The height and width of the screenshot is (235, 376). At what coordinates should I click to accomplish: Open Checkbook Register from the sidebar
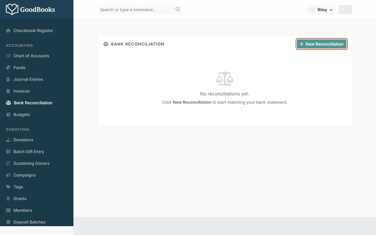[x=33, y=31]
